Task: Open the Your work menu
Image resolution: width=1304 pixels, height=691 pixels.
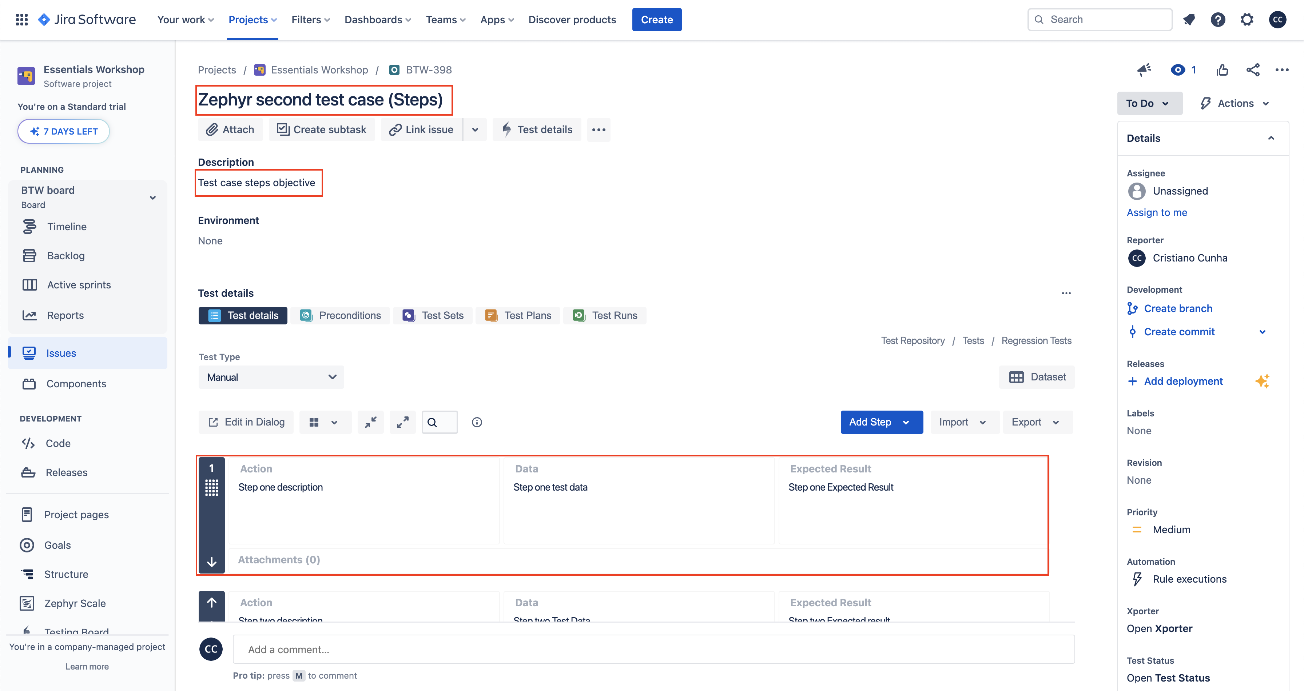Action: pyautogui.click(x=185, y=20)
